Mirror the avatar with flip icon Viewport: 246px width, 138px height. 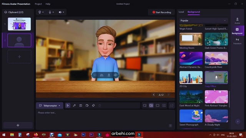101,75
